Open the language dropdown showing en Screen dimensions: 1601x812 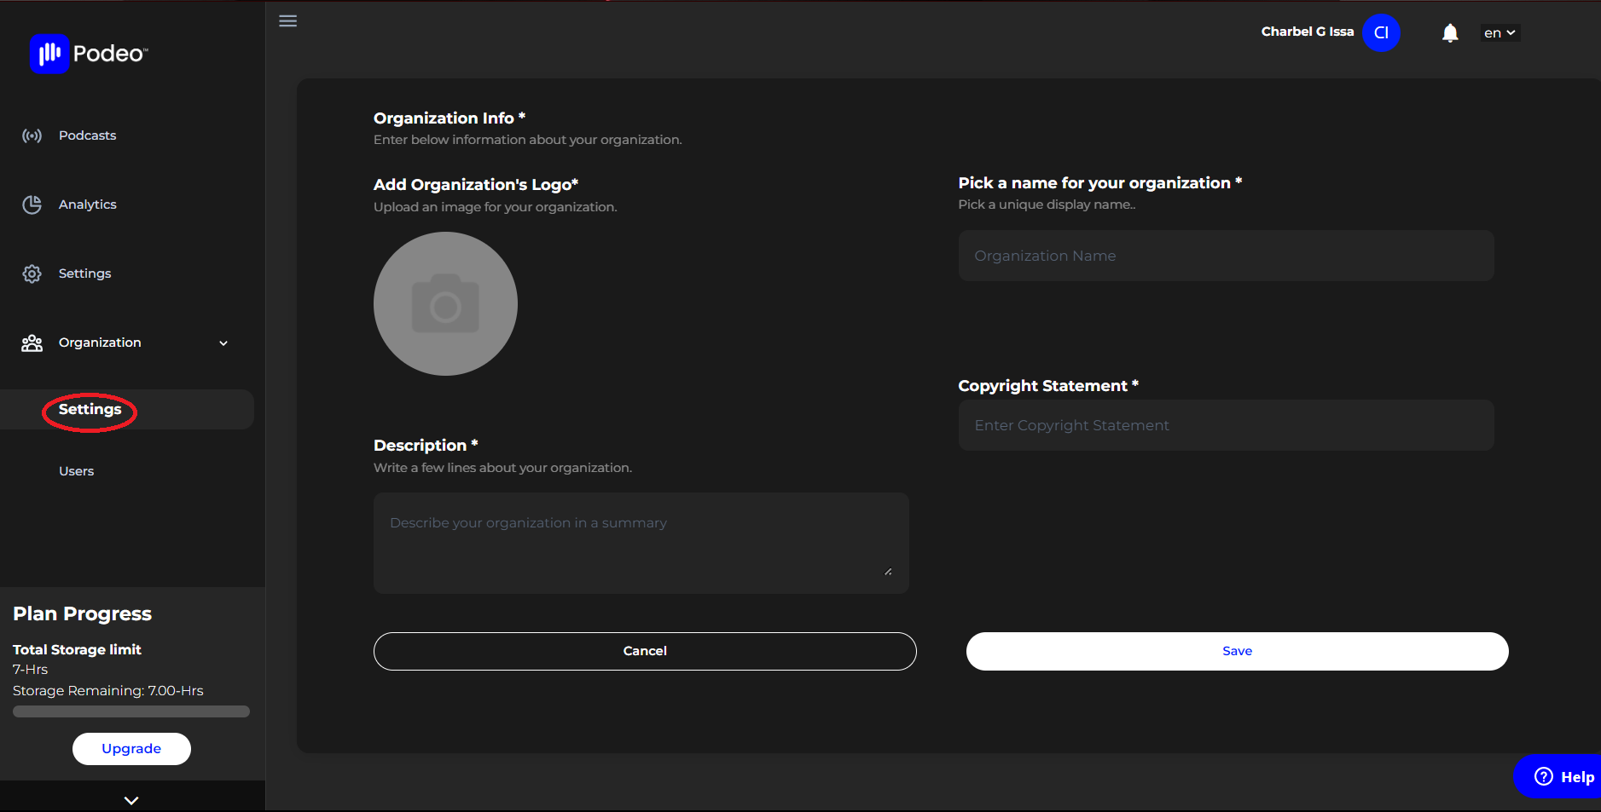tap(1499, 32)
